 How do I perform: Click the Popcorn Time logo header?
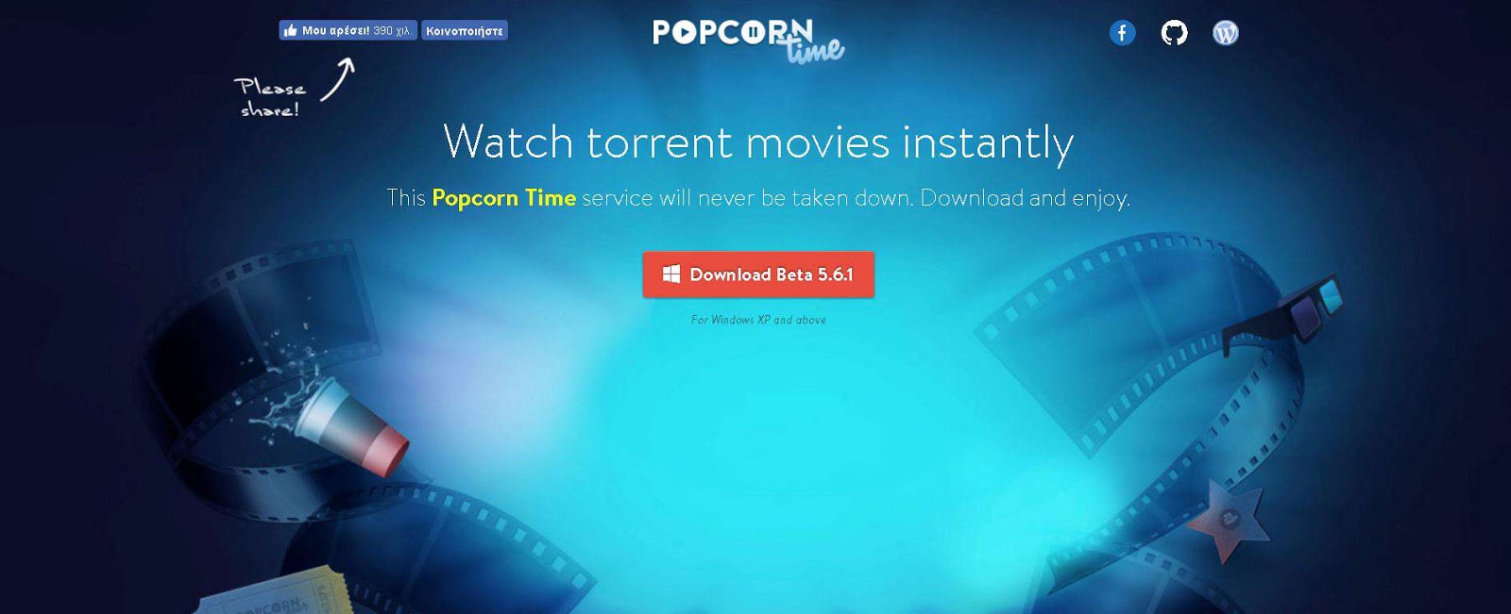pos(748,41)
